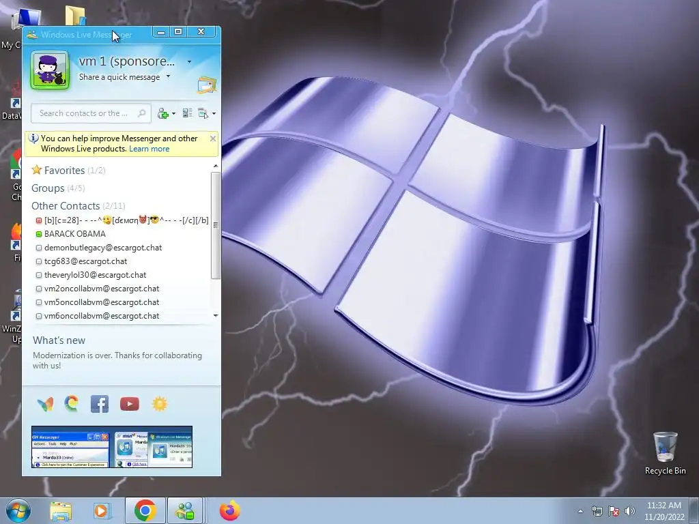Viewport: 699px width, 524px height.
Task: Switch to Windows Live Messenger taskbar button
Action: pos(185,510)
